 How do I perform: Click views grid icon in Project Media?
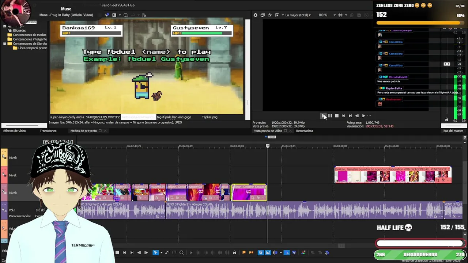(x=114, y=15)
